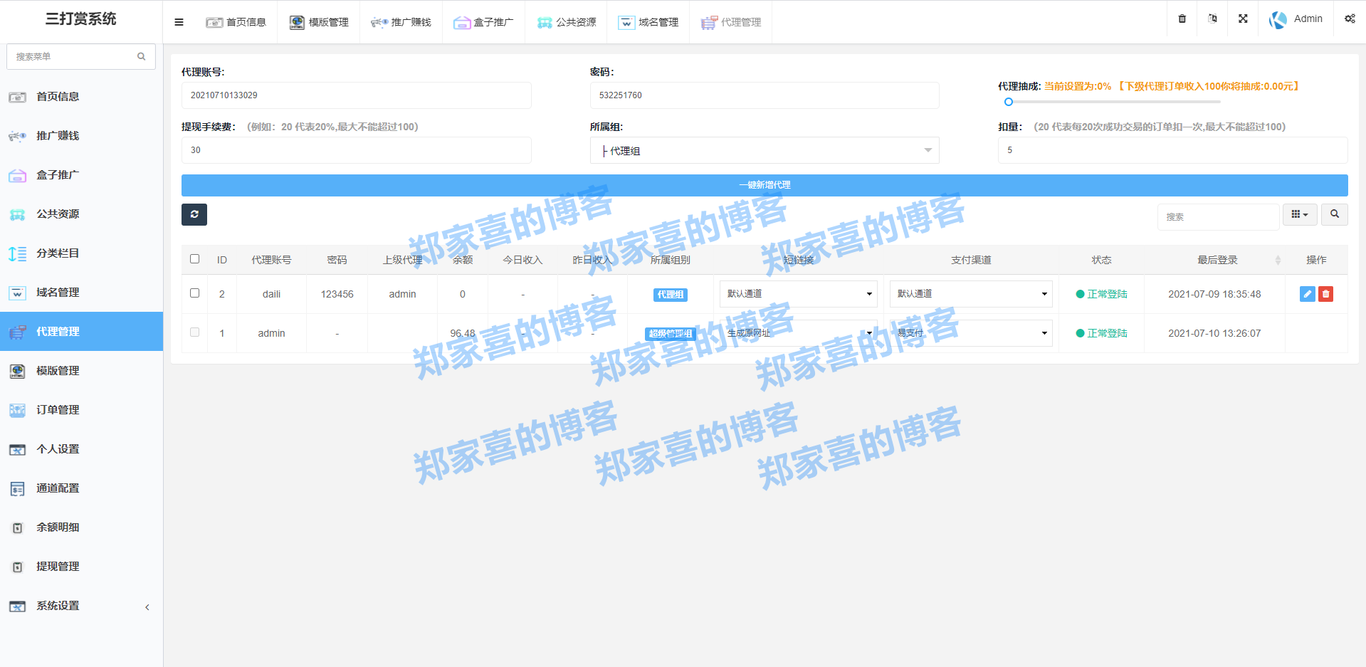
Task: Open 订单管理 in the sidebar
Action: 81,410
